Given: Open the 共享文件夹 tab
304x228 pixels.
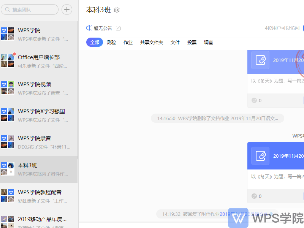Looking at the screenshot, I should 152,42.
